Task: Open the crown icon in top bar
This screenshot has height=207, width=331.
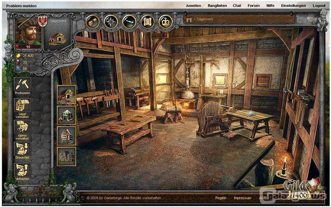Action: click(166, 21)
